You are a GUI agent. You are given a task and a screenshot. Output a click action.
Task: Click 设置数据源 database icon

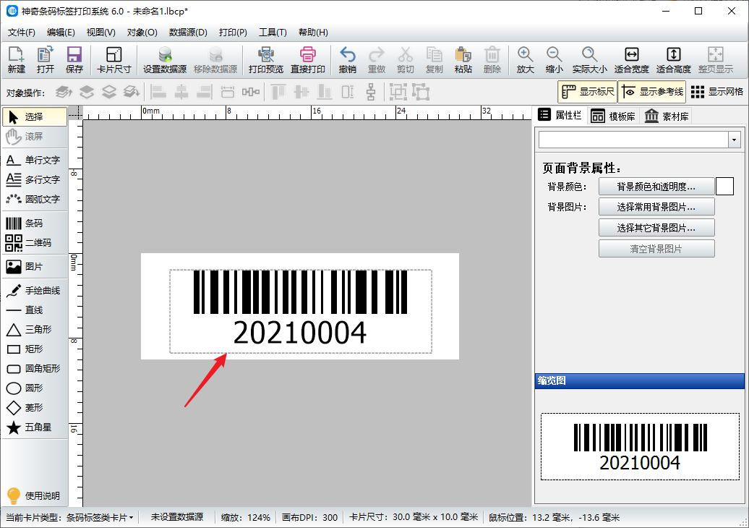(165, 60)
